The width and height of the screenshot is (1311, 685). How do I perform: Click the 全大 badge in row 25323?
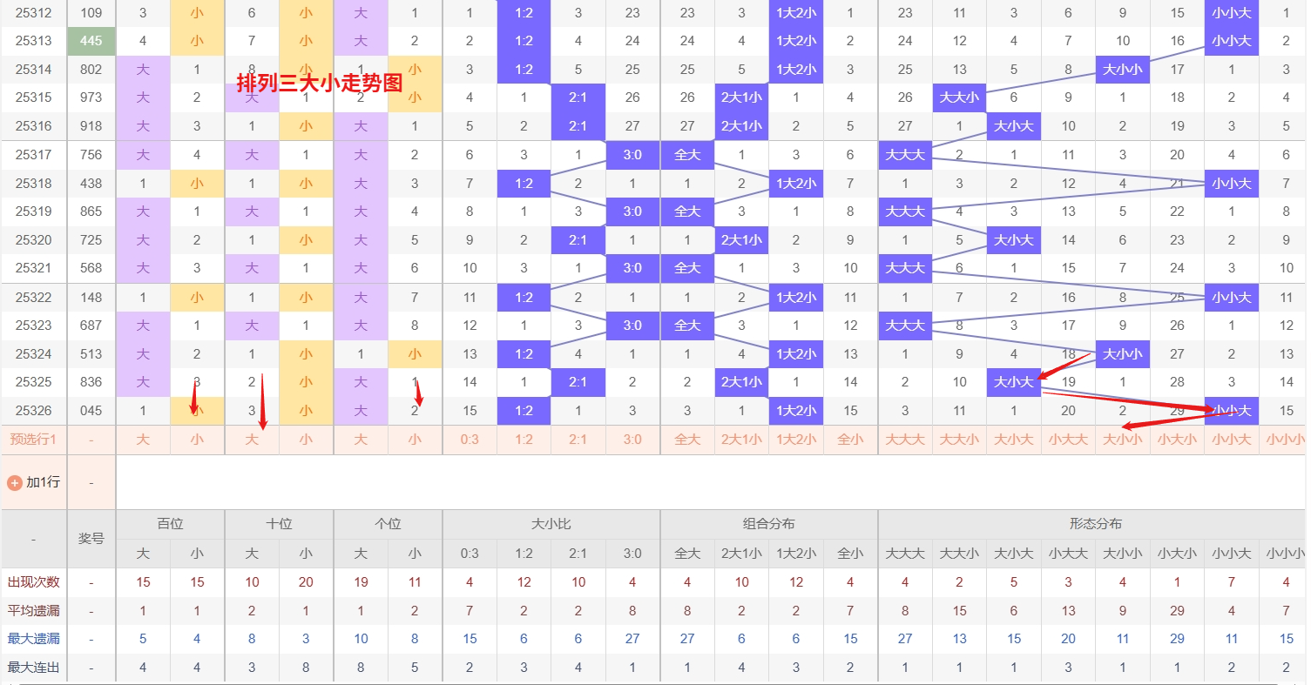click(687, 326)
